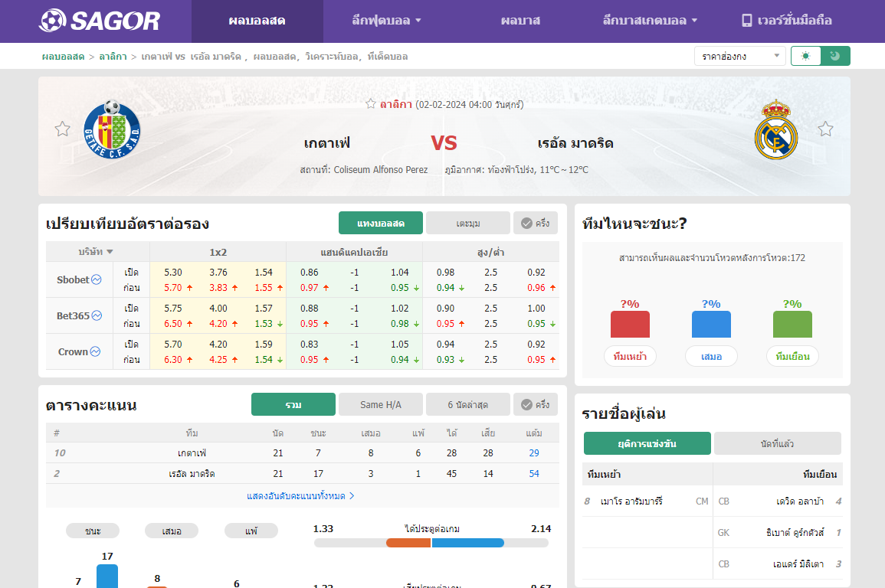Expand the basketball leagues menu

651,21
